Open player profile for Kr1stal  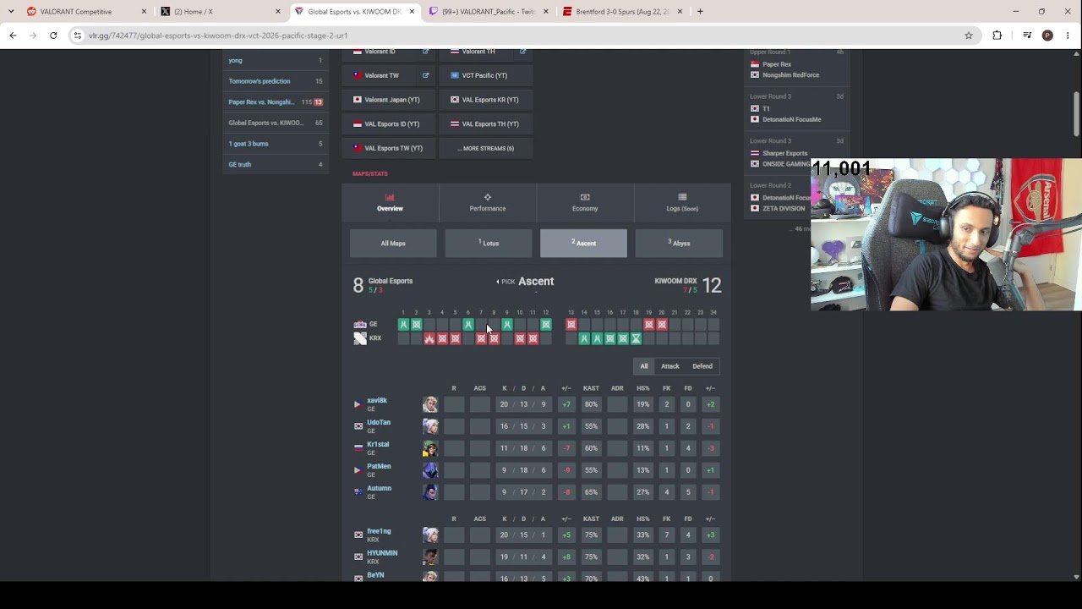click(x=378, y=445)
